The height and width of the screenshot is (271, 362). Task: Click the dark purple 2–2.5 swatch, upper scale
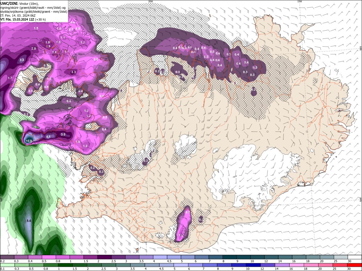[104, 257]
